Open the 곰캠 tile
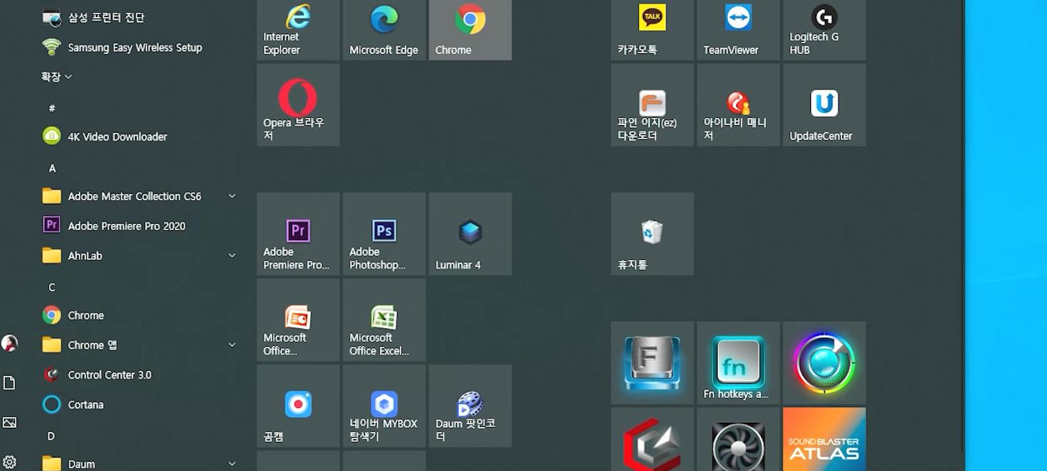 click(298, 406)
